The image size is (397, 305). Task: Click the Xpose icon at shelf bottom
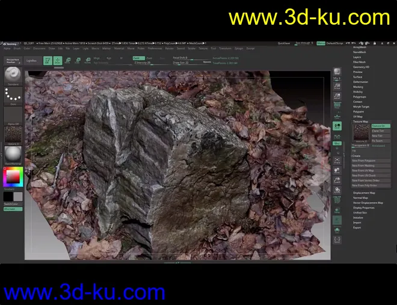tap(337, 239)
